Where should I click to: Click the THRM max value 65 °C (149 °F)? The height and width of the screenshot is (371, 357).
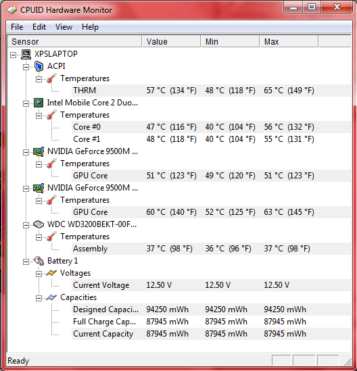point(289,91)
